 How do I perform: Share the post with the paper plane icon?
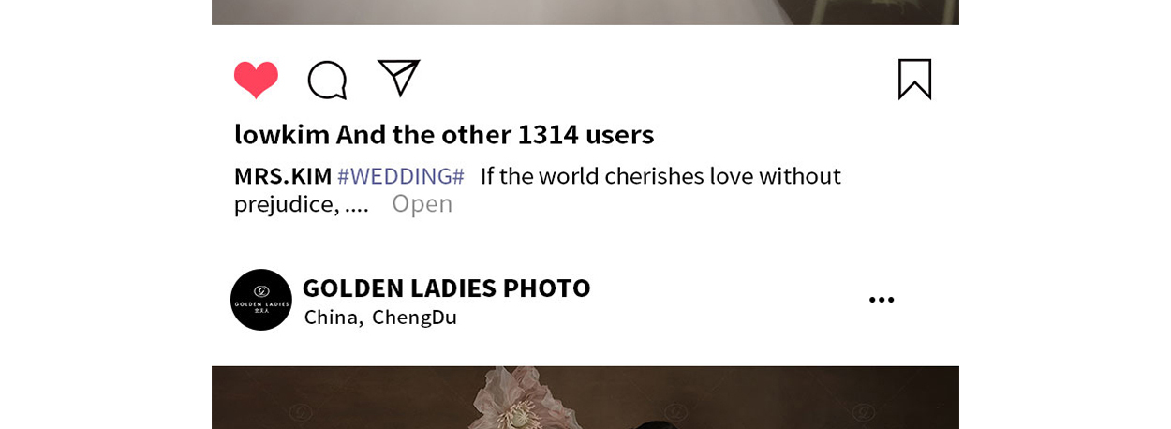398,78
